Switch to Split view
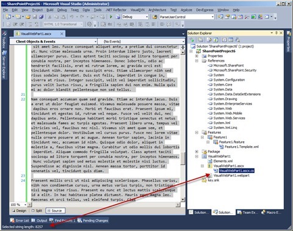The image size is (293, 231). pos(37,211)
